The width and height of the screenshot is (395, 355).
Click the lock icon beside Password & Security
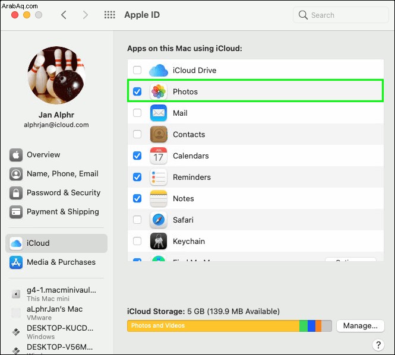[16, 193]
